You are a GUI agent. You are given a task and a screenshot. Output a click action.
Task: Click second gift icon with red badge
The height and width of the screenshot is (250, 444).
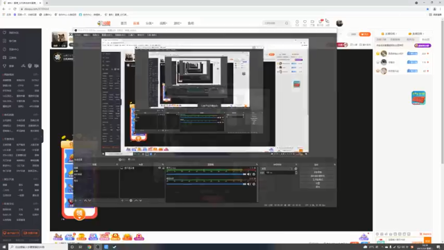click(69, 237)
